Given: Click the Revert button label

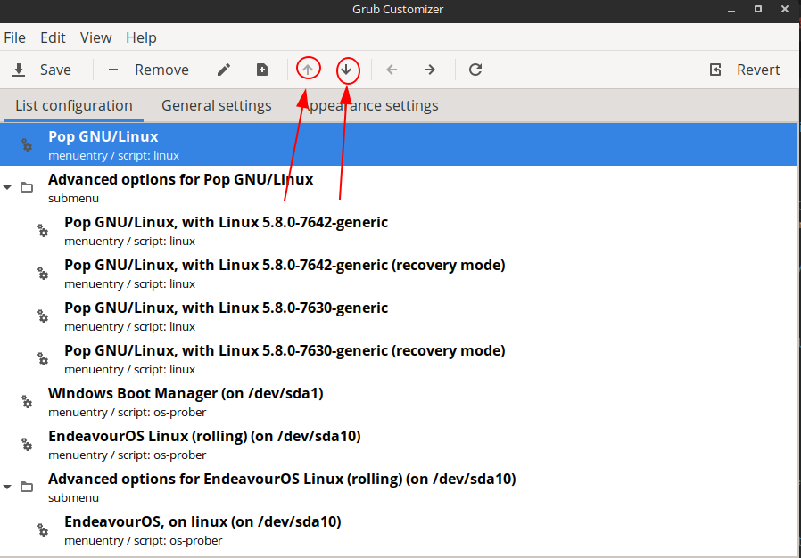Looking at the screenshot, I should tap(758, 70).
